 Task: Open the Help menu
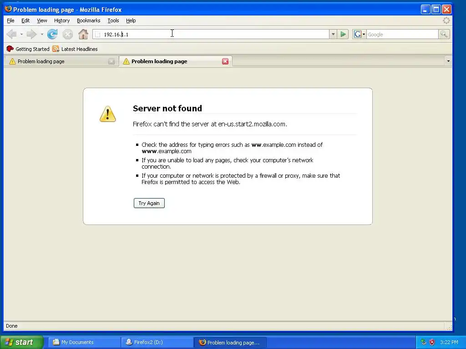point(131,20)
